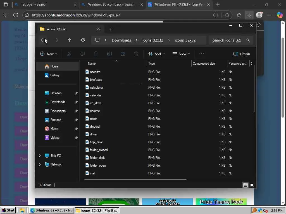The width and height of the screenshot is (286, 214).
Task: Expand the Network tree node
Action: click(x=40, y=164)
